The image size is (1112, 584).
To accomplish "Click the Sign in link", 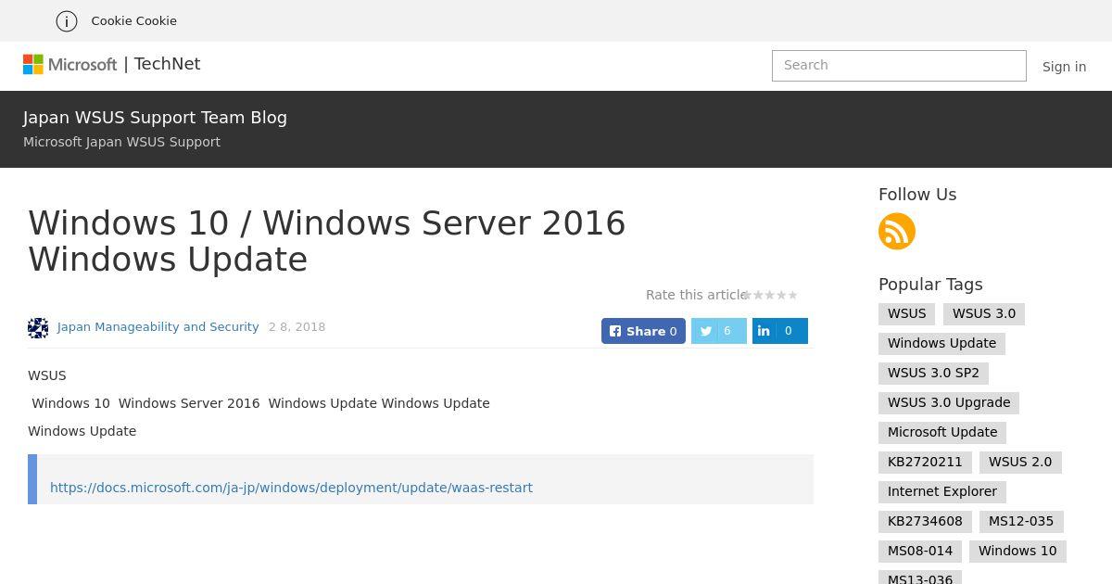I will click(x=1064, y=67).
